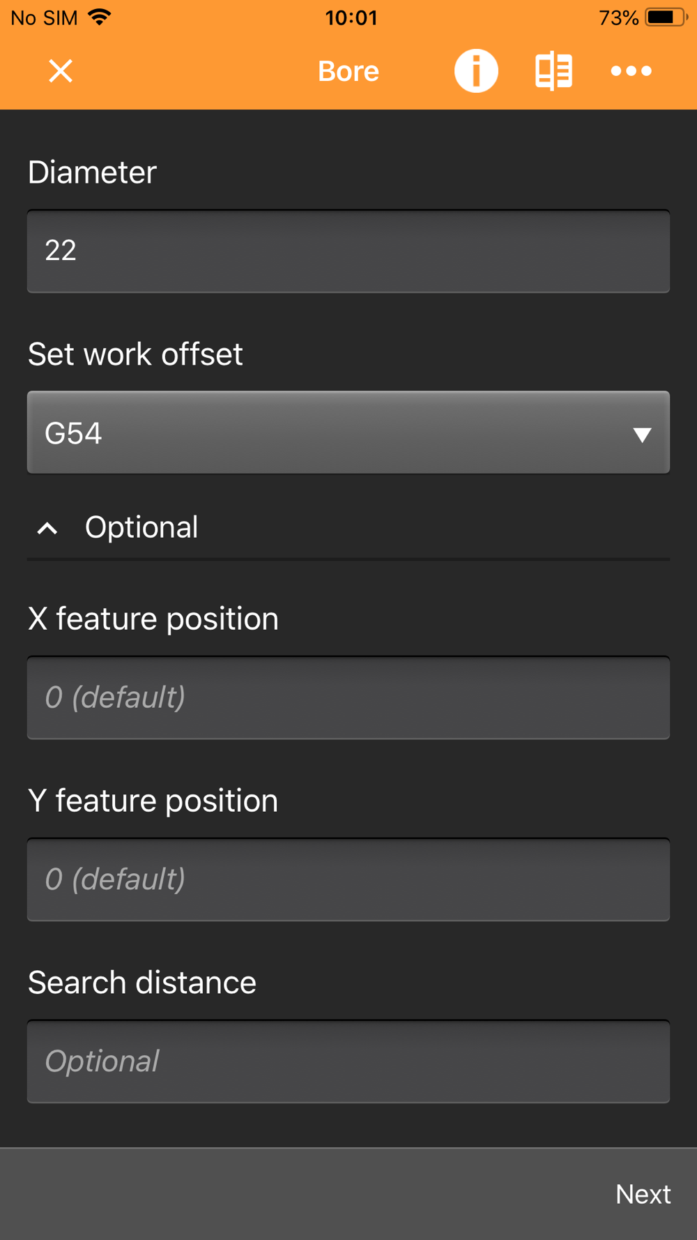Screen dimensions: 697x1240
Task: Tap the Wi-Fi status icon
Action: pyautogui.click(x=100, y=17)
